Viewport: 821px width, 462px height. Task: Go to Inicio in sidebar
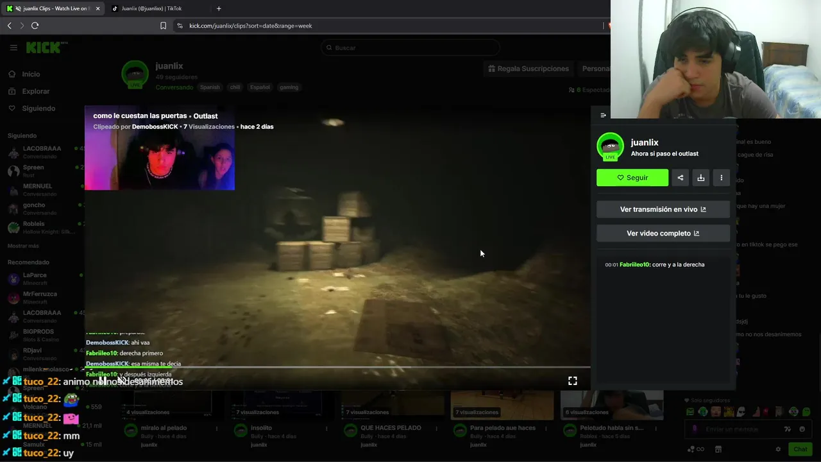click(x=31, y=74)
